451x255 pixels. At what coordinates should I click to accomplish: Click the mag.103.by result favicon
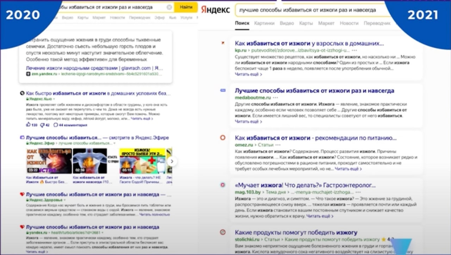[223, 185]
